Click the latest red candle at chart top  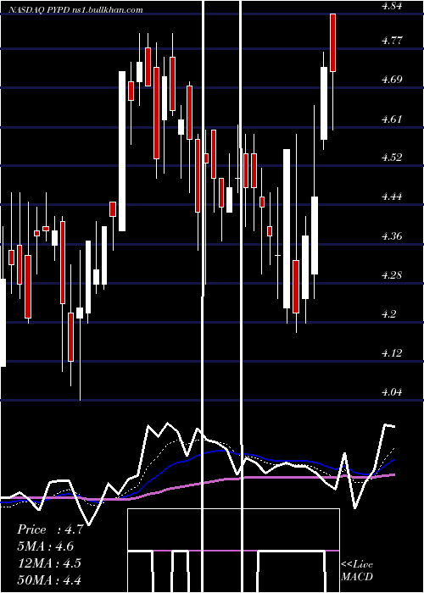(x=332, y=42)
